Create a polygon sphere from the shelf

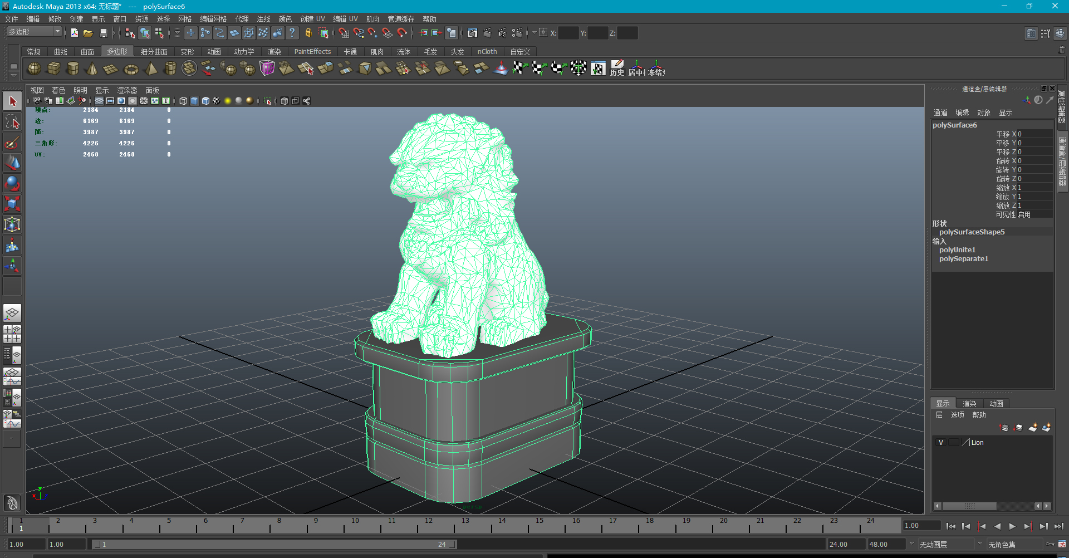pyautogui.click(x=35, y=68)
